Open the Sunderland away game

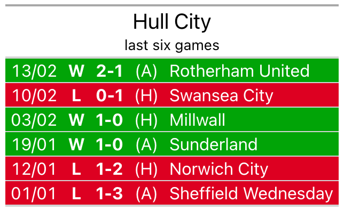[x=172, y=144]
